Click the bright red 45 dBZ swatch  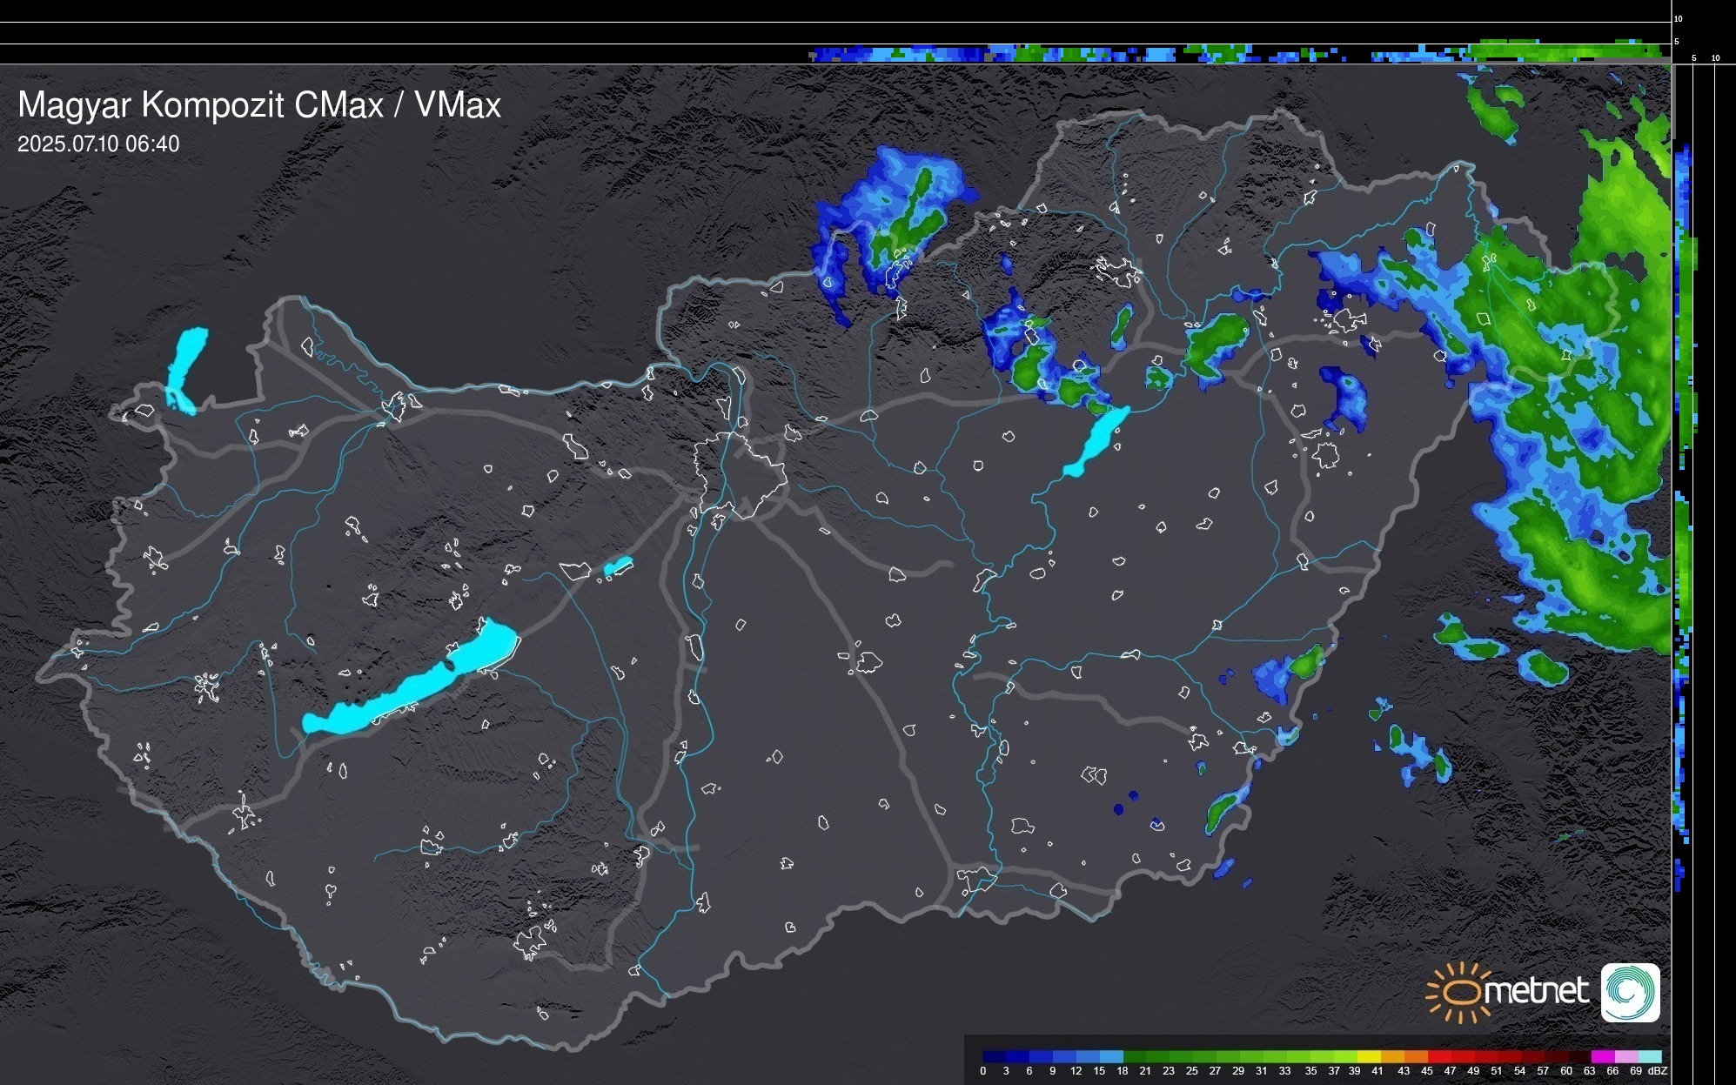[1439, 1057]
